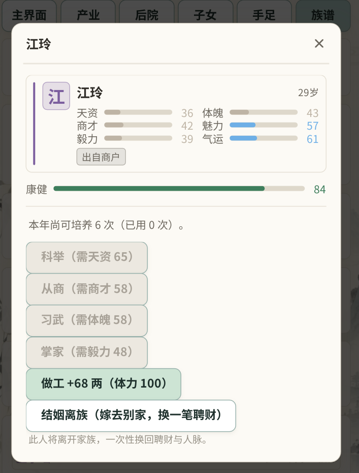Click the blue 气运 stat bar
The height and width of the screenshot is (473, 359).
click(x=264, y=138)
